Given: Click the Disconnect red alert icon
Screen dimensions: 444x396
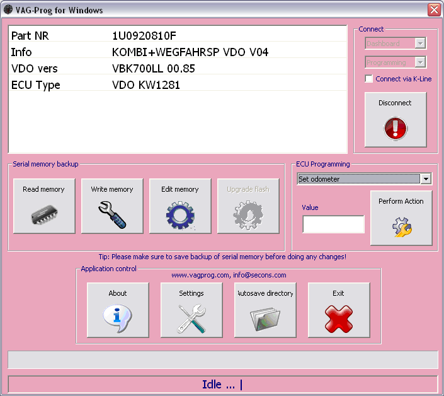Looking at the screenshot, I should click(x=396, y=128).
